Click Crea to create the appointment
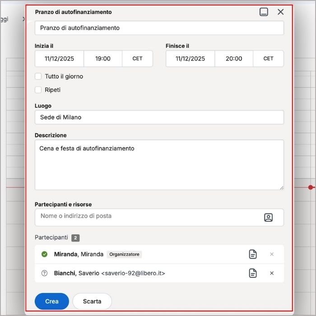Image resolution: width=316 pixels, height=316 pixels. coord(52,301)
